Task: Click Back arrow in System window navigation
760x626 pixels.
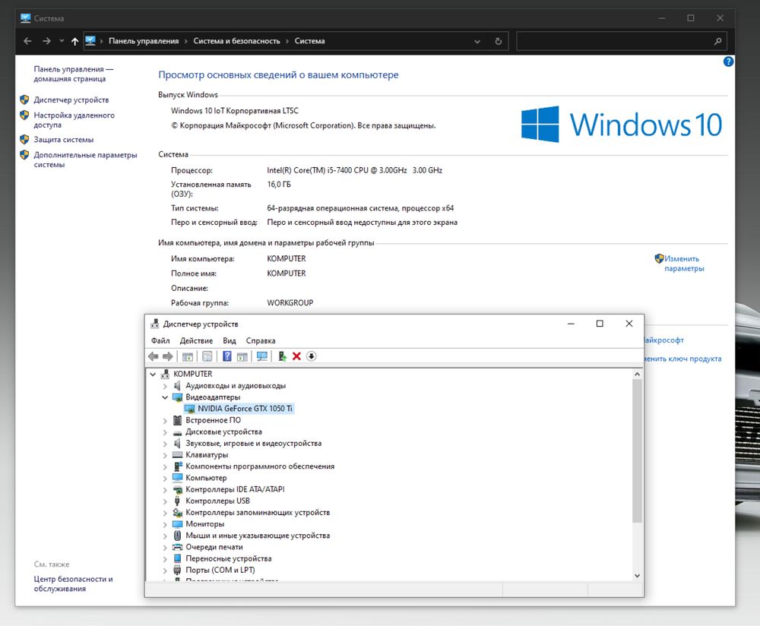Action: (27, 41)
